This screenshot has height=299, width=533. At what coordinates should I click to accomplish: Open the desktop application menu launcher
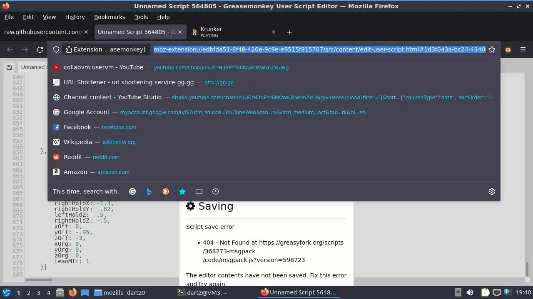pos(6,292)
